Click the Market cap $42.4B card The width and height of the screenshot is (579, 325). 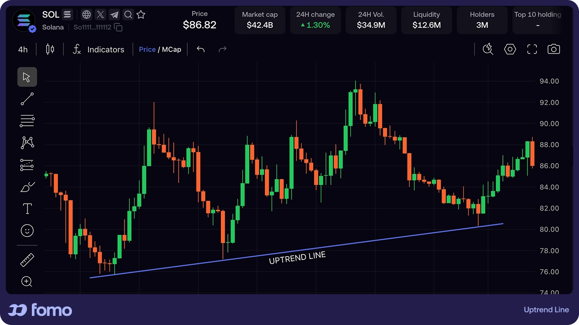(260, 20)
